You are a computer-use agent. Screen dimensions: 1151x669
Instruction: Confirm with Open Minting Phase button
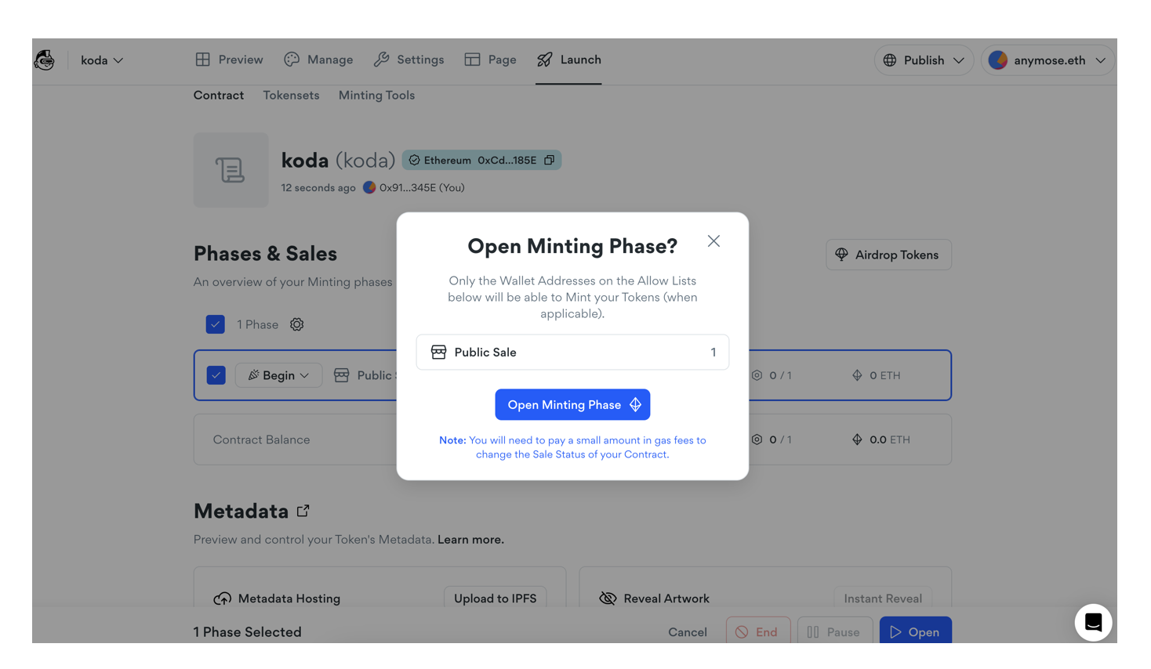point(572,405)
